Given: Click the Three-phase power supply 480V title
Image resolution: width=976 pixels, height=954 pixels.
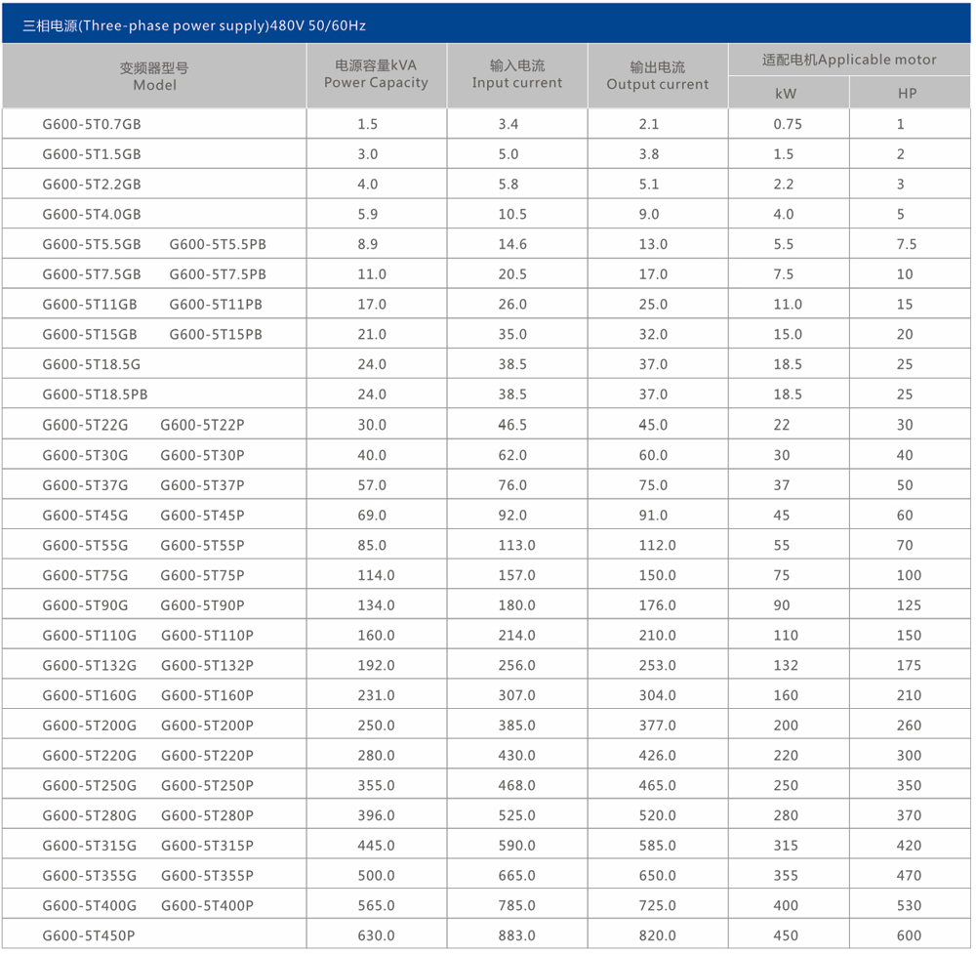Looking at the screenshot, I should coord(193,25).
